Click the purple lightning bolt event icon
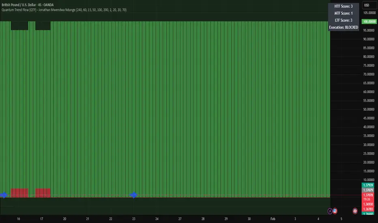Image resolution: width=378 pixels, height=223 pixels. (x=330, y=211)
